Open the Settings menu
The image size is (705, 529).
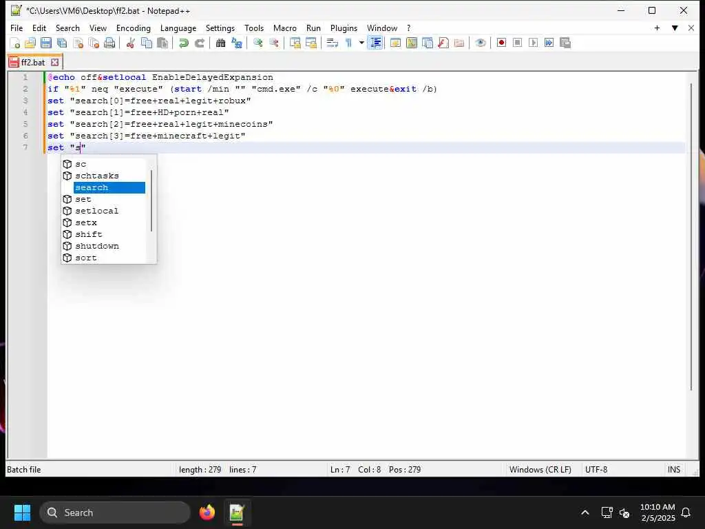click(220, 28)
